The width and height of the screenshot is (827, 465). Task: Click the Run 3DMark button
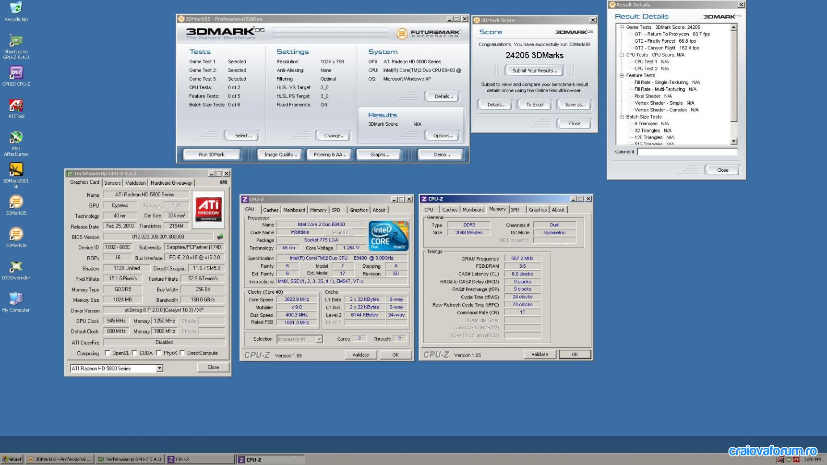click(212, 155)
